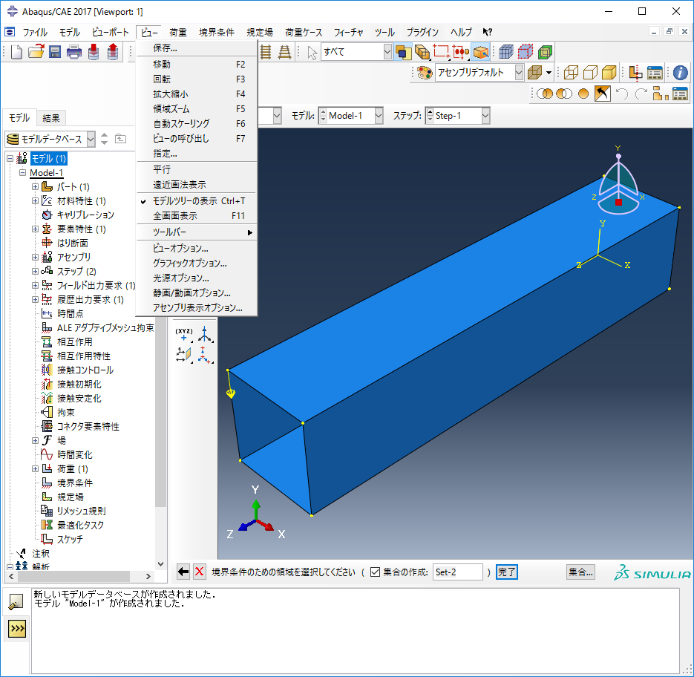This screenshot has width=694, height=677.
Task: Click the 完了 button
Action: pos(506,572)
